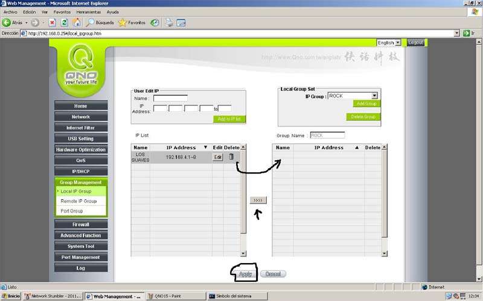Click the Add to IP list button

(229, 119)
